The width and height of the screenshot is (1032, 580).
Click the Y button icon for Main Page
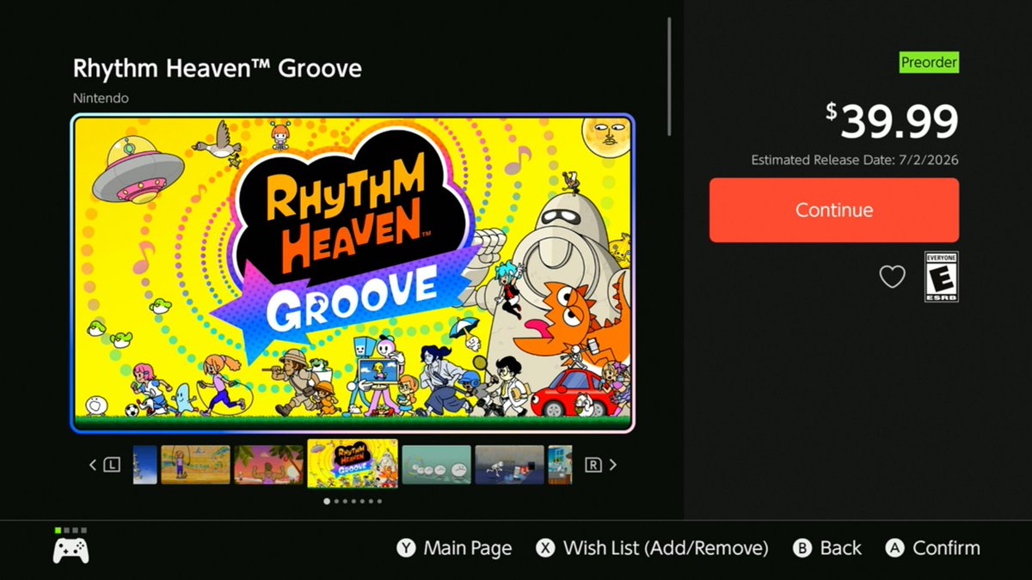click(x=405, y=548)
